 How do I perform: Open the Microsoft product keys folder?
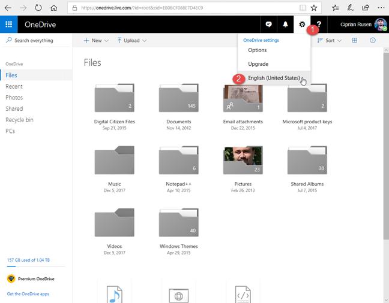tap(307, 98)
